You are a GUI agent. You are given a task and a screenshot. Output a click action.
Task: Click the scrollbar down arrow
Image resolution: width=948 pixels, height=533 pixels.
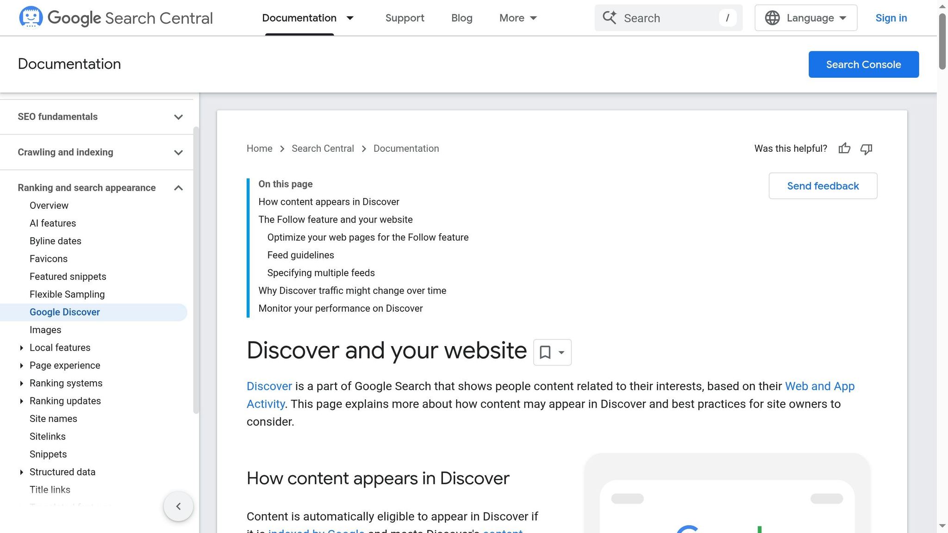tap(942, 526)
